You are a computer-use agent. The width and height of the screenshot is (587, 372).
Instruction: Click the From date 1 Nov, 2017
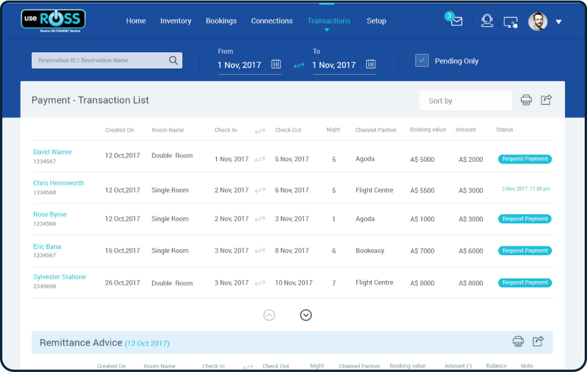click(239, 65)
